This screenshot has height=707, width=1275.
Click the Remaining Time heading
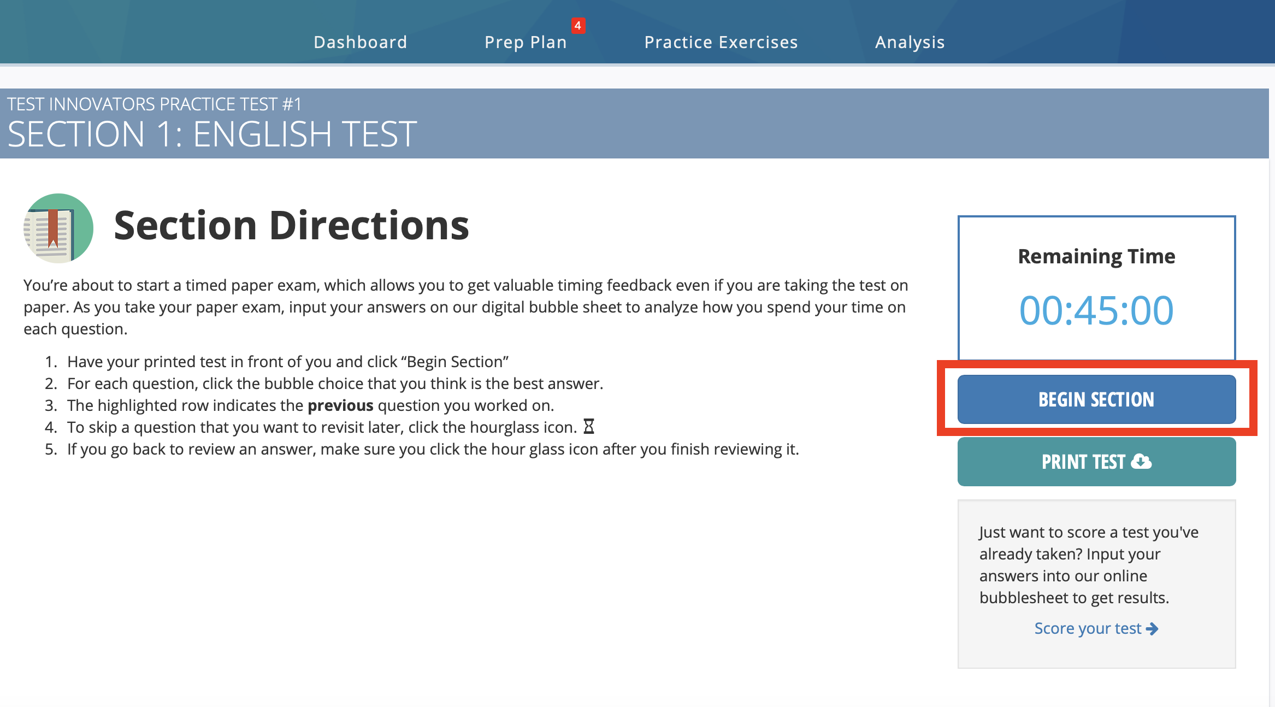(1096, 256)
